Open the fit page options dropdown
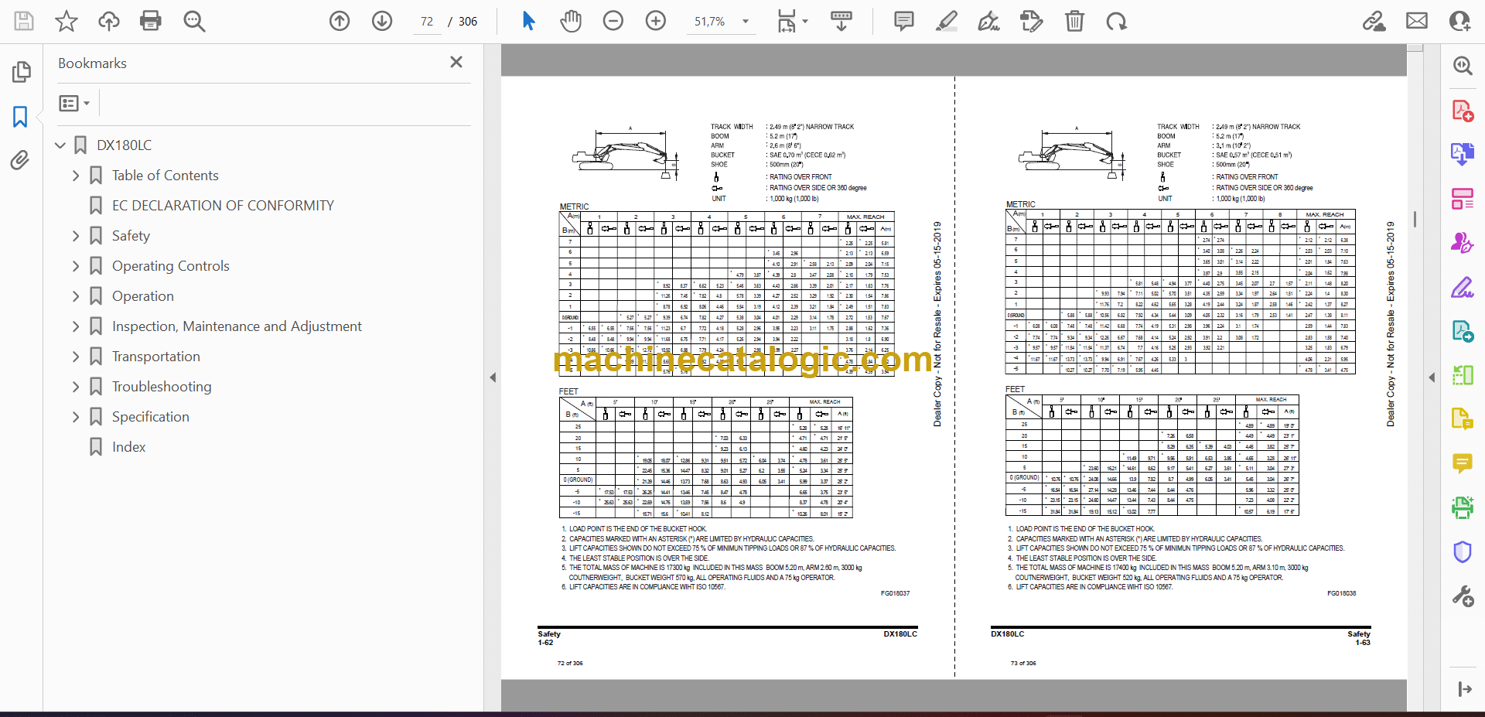The width and height of the screenshot is (1485, 717). click(792, 21)
